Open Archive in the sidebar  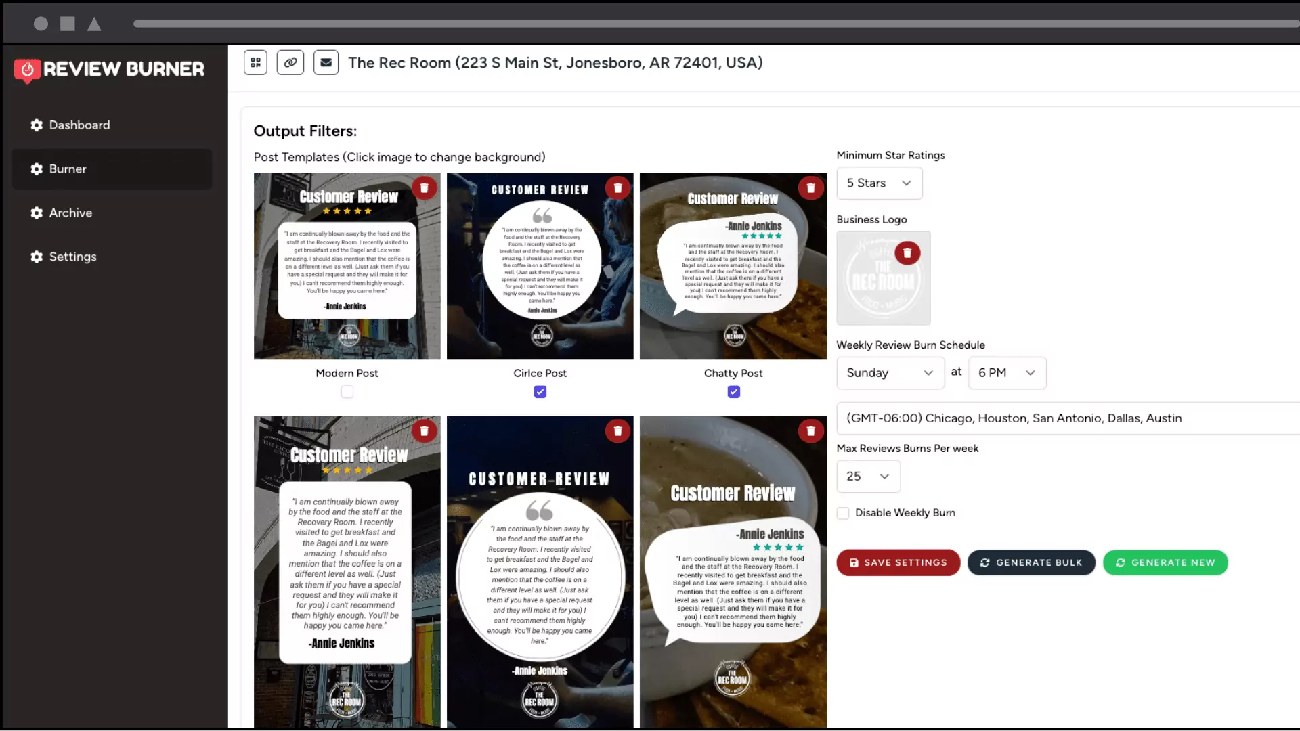(70, 213)
